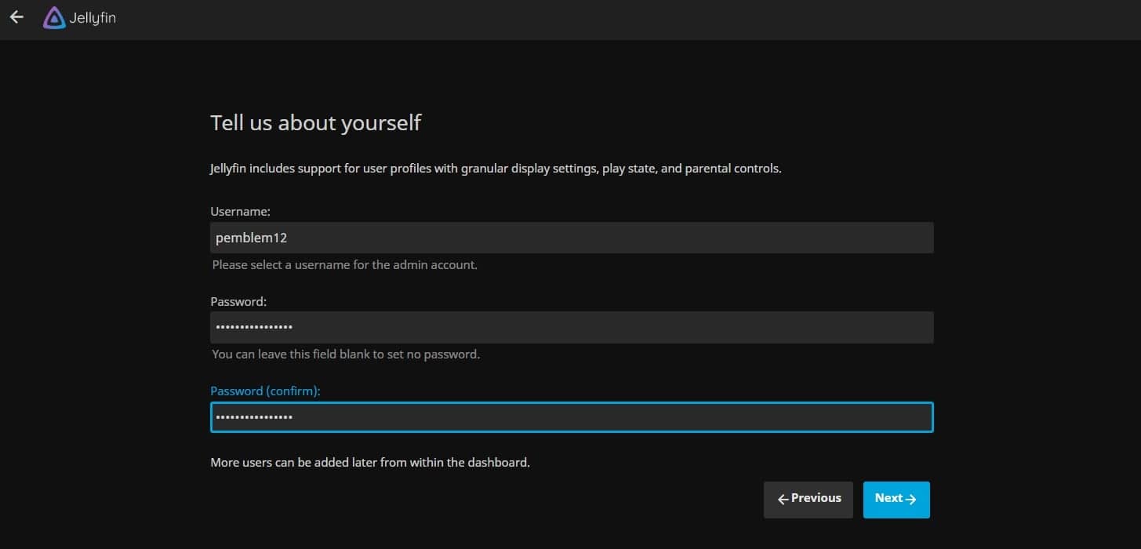Click the 'Password (confirm):' label
Viewport: 1141px width, 549px height.
point(266,391)
